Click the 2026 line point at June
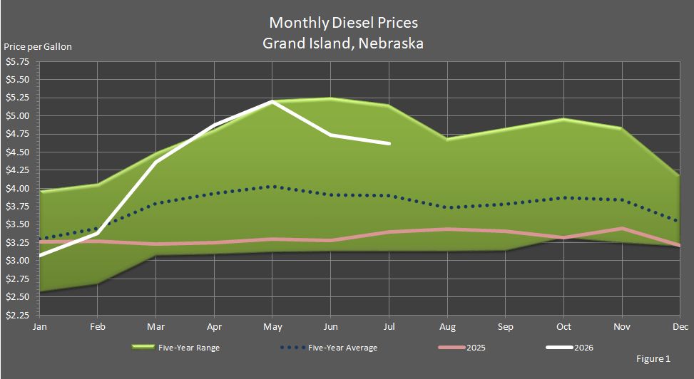The height and width of the screenshot is (379, 694). pyautogui.click(x=331, y=135)
